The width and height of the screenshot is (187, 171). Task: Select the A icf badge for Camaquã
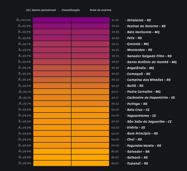(20, 74)
